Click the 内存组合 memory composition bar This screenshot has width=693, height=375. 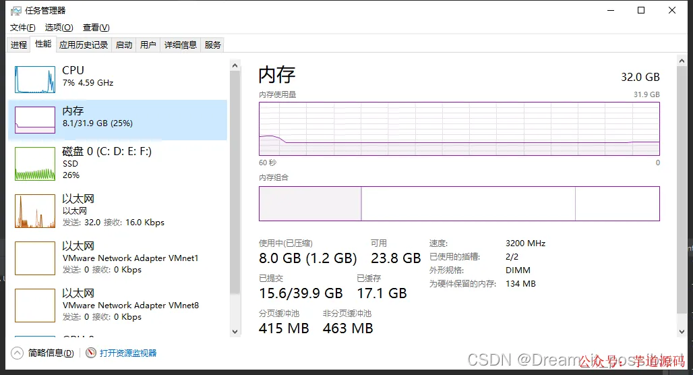tap(459, 204)
